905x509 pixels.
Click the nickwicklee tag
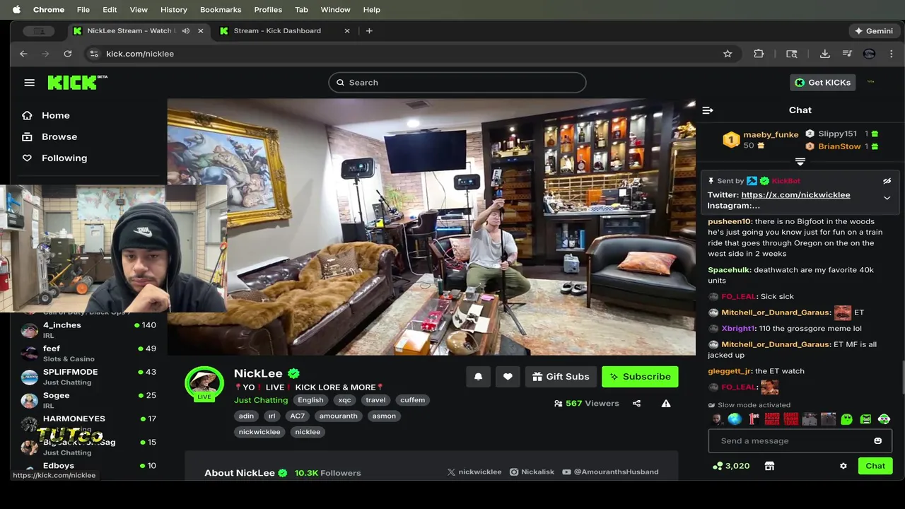[259, 432]
